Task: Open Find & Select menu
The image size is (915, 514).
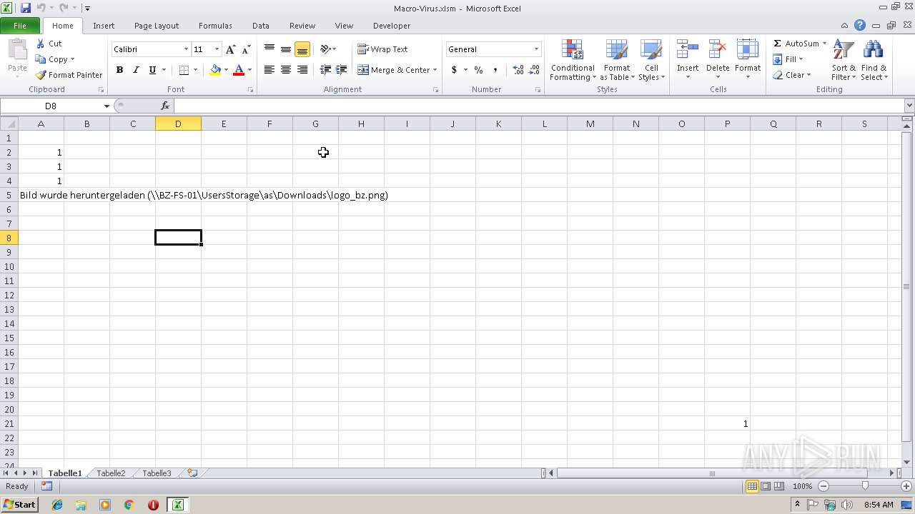Action: (x=874, y=60)
